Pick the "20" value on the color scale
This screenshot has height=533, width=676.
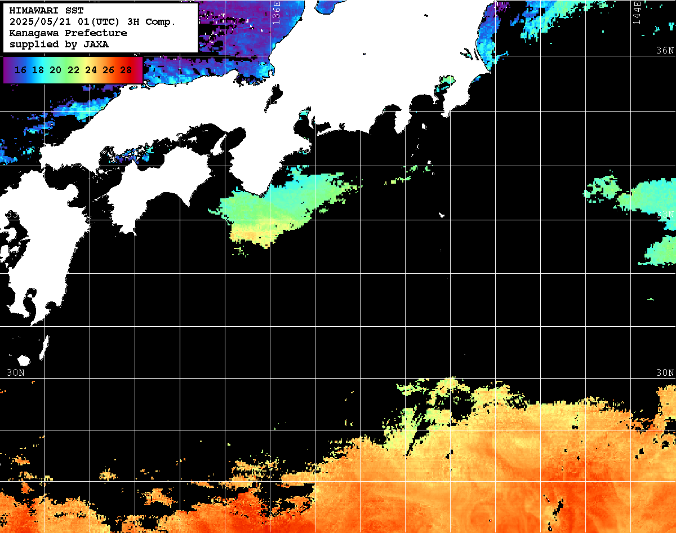click(55, 70)
